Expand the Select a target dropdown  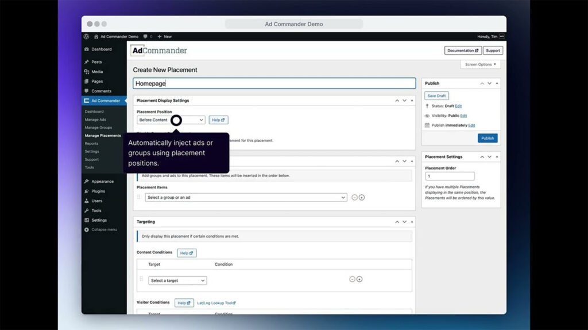177,281
